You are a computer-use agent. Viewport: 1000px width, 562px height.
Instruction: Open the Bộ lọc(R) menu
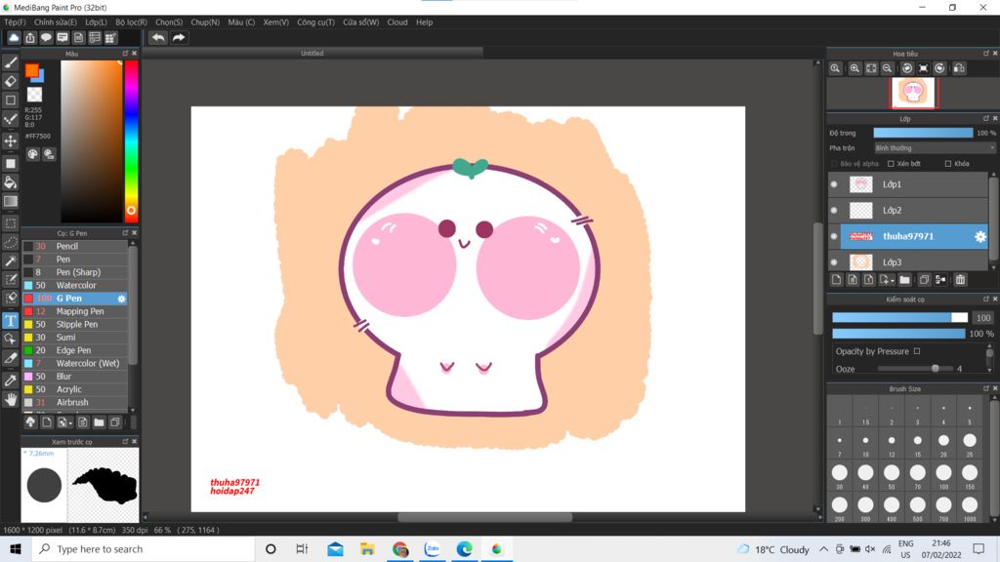point(132,22)
